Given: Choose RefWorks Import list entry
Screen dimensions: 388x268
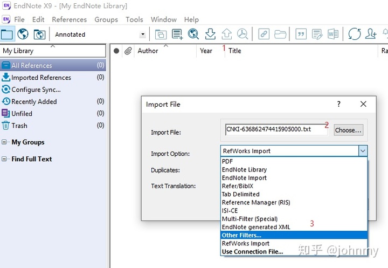Looking at the screenshot, I should 294,243.
